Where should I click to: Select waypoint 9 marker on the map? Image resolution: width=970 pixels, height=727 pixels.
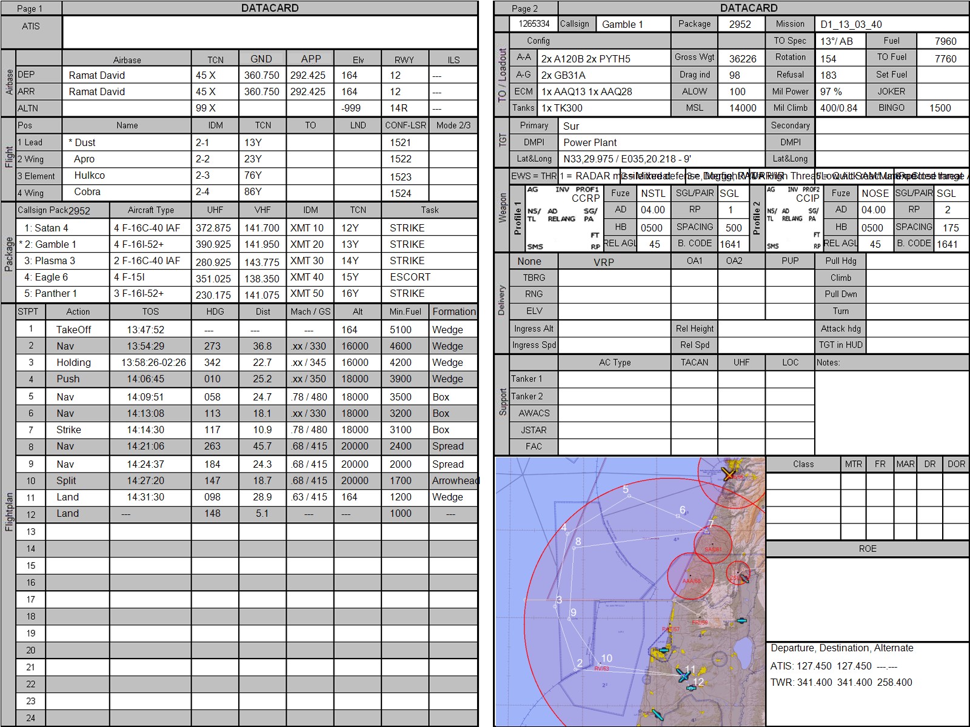coord(570,619)
